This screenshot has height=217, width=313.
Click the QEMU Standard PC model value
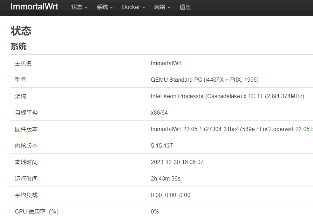click(x=204, y=80)
